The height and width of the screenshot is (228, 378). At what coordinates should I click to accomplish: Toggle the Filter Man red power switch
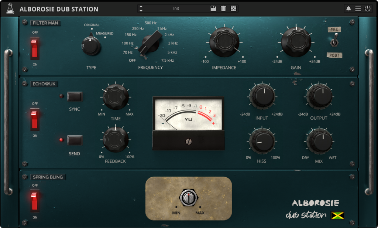[x=35, y=48]
